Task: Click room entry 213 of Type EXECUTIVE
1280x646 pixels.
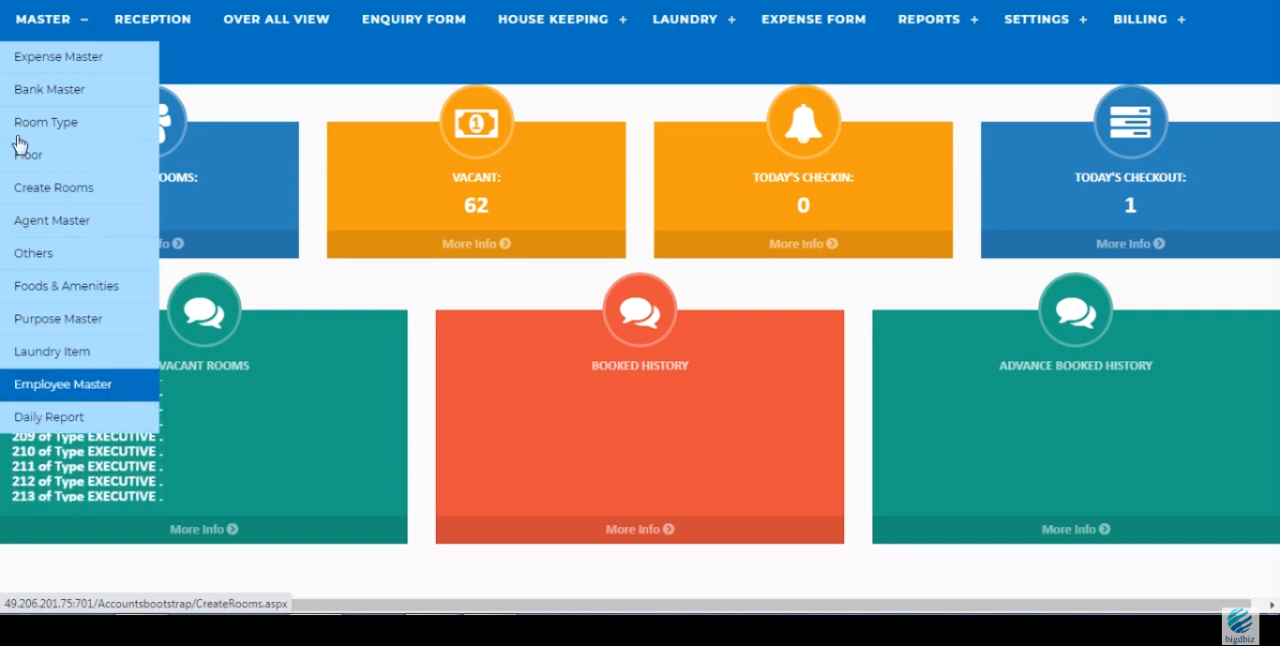Action: coord(87,496)
